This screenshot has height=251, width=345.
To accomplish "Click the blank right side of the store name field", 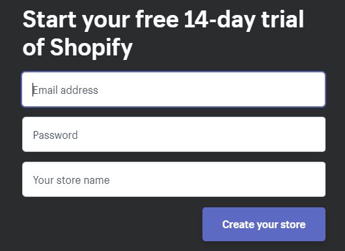I will 242,179.
